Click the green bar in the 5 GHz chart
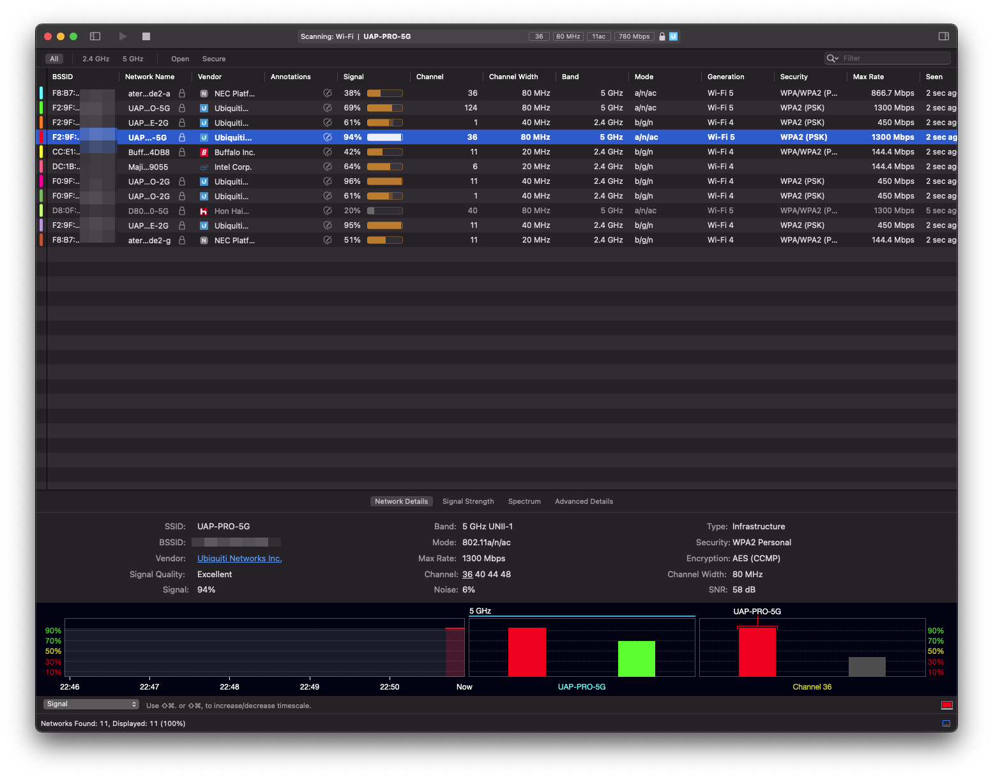993x779 pixels. [x=637, y=658]
